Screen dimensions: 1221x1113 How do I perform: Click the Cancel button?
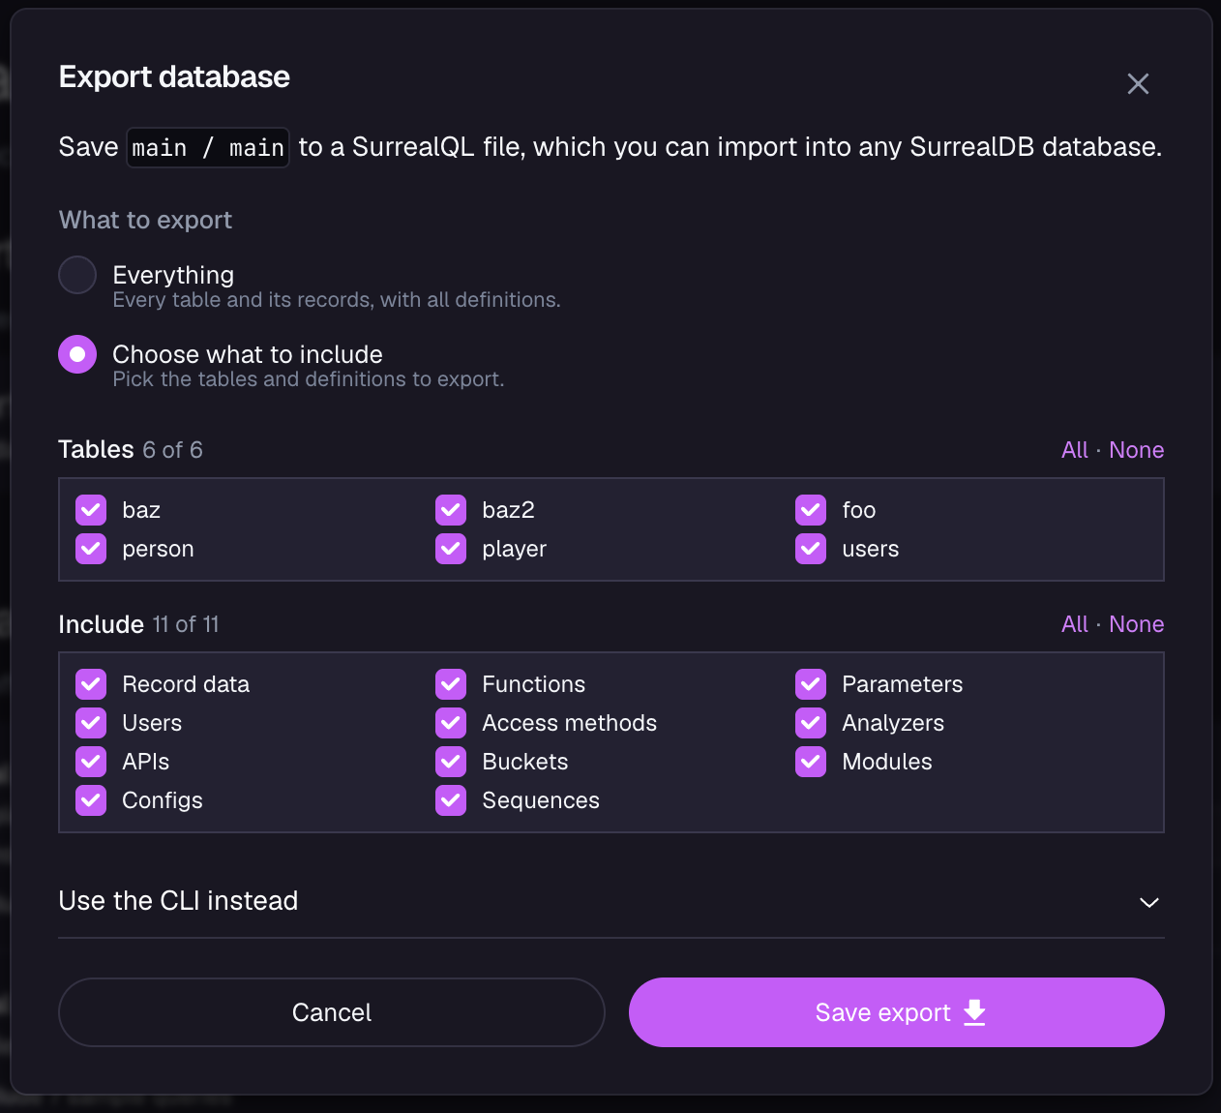(x=332, y=1012)
